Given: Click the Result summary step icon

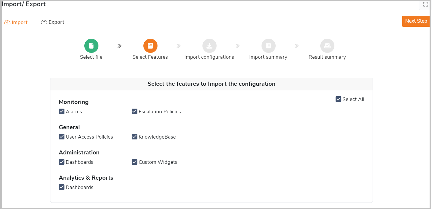Looking at the screenshot, I should tap(327, 46).
